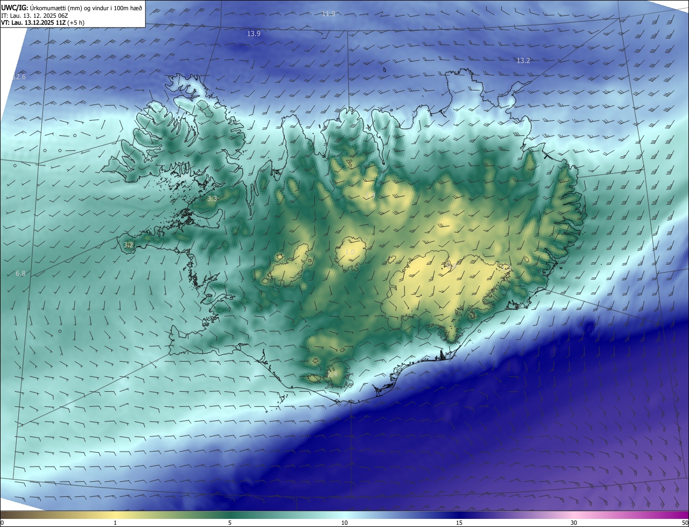This screenshot has height=527, width=689.
Task: Click the color scale tick label 5
Action: coord(230,523)
